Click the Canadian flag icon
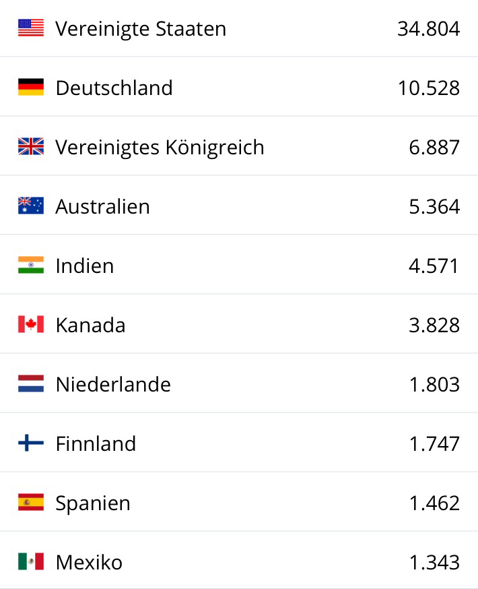 pos(31,324)
